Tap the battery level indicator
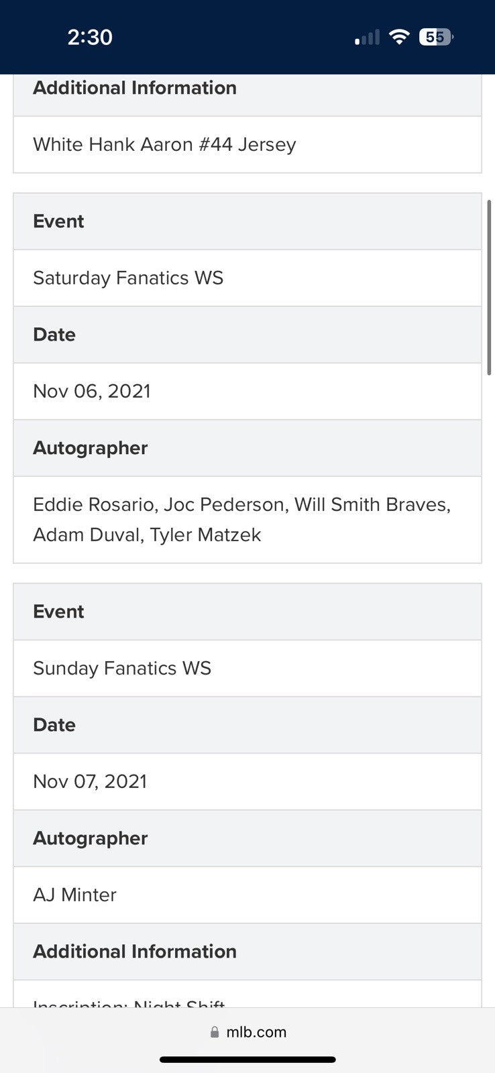The height and width of the screenshot is (1073, 495). coord(436,38)
